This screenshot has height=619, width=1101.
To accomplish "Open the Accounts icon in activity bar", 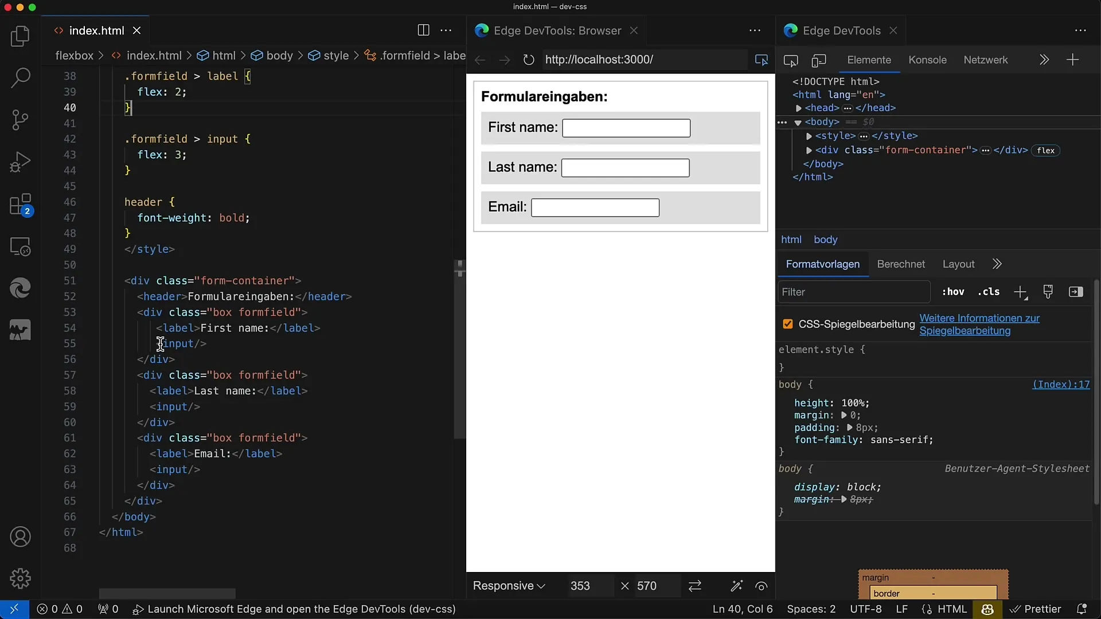I will pyautogui.click(x=20, y=537).
